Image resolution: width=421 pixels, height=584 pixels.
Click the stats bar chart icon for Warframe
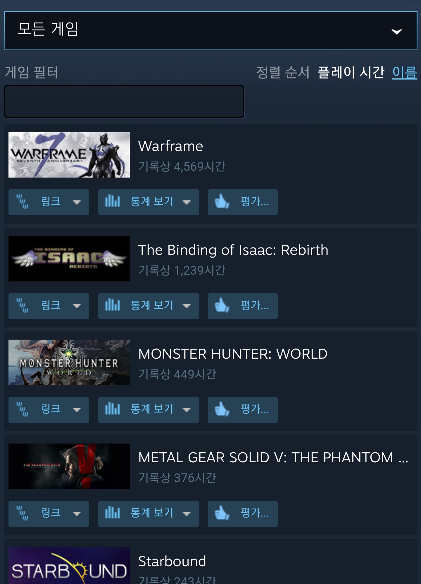coord(113,201)
